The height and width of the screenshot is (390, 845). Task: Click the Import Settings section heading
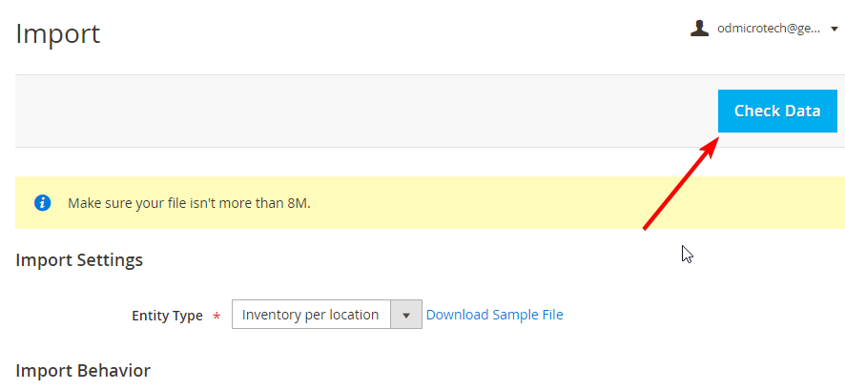tap(79, 260)
